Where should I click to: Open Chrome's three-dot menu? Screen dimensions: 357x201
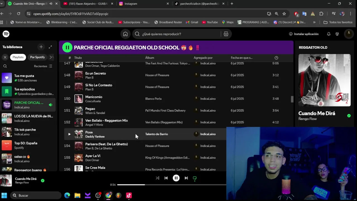pyautogui.click(x=351, y=14)
